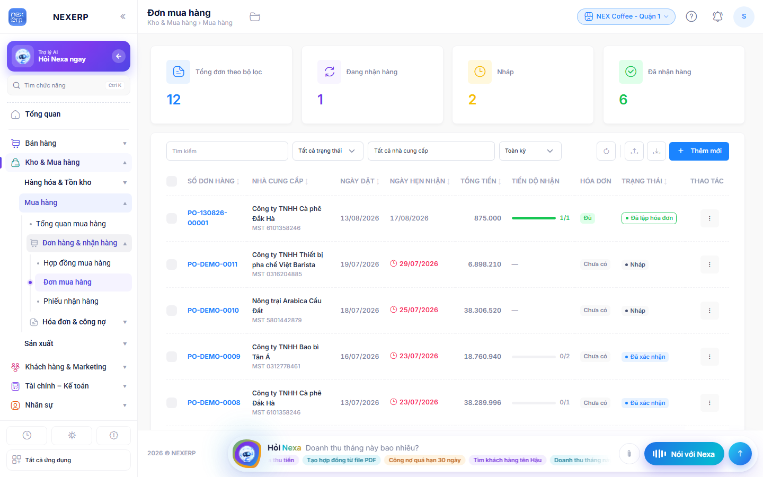Open NEX Coffee - Quận 1 branch selector

[626, 16]
